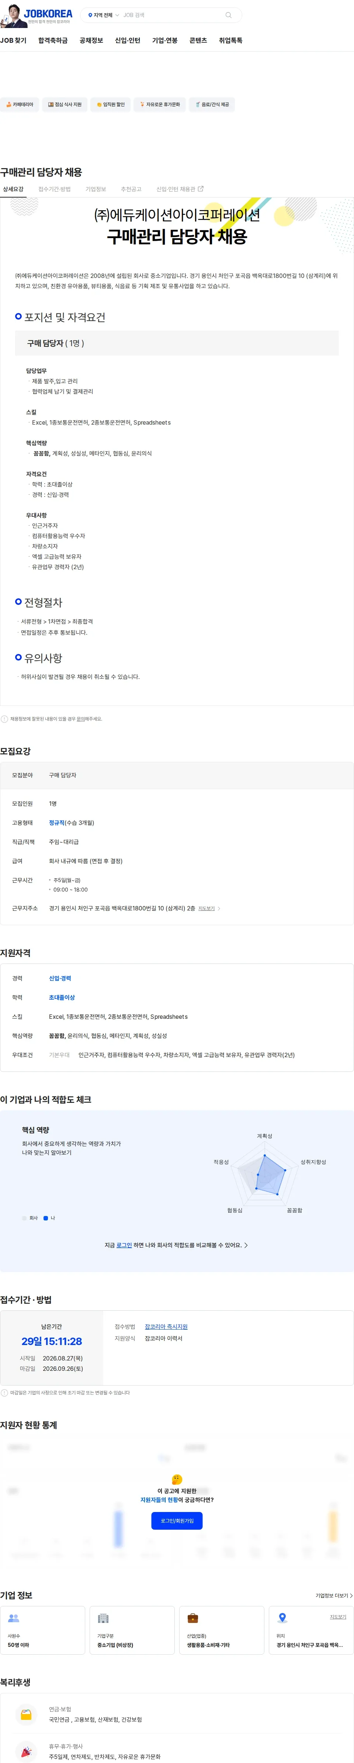The width and height of the screenshot is (354, 1763).
Task: Click the 카페테리아 benefit tag
Action: [x=19, y=105]
